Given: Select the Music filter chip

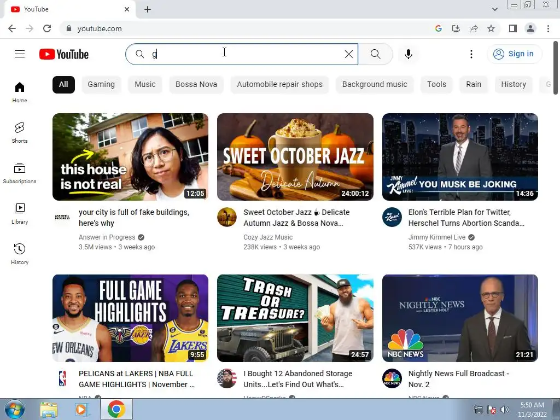Looking at the screenshot, I should 145,85.
